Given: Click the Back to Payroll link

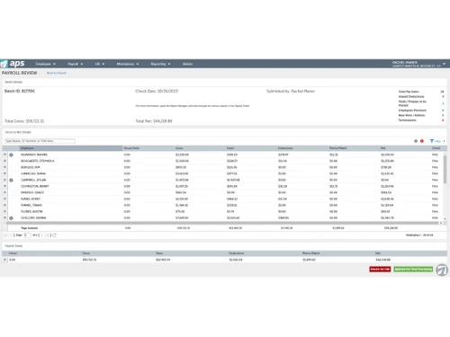Looking at the screenshot, I should pos(57,73).
